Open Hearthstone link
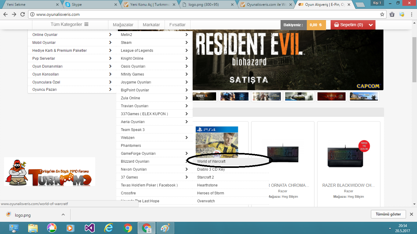Viewport: 417px width, 234px height. (207, 185)
